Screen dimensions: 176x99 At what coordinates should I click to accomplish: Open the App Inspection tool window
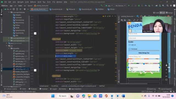point(75,89)
